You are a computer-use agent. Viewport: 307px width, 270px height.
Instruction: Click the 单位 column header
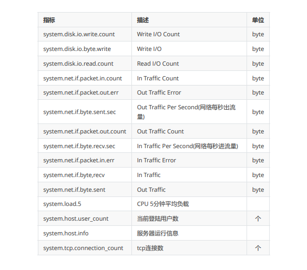[258, 20]
